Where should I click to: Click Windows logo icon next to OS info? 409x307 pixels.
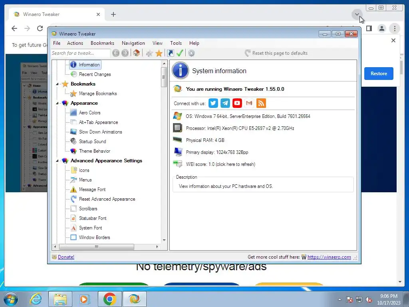point(177,116)
